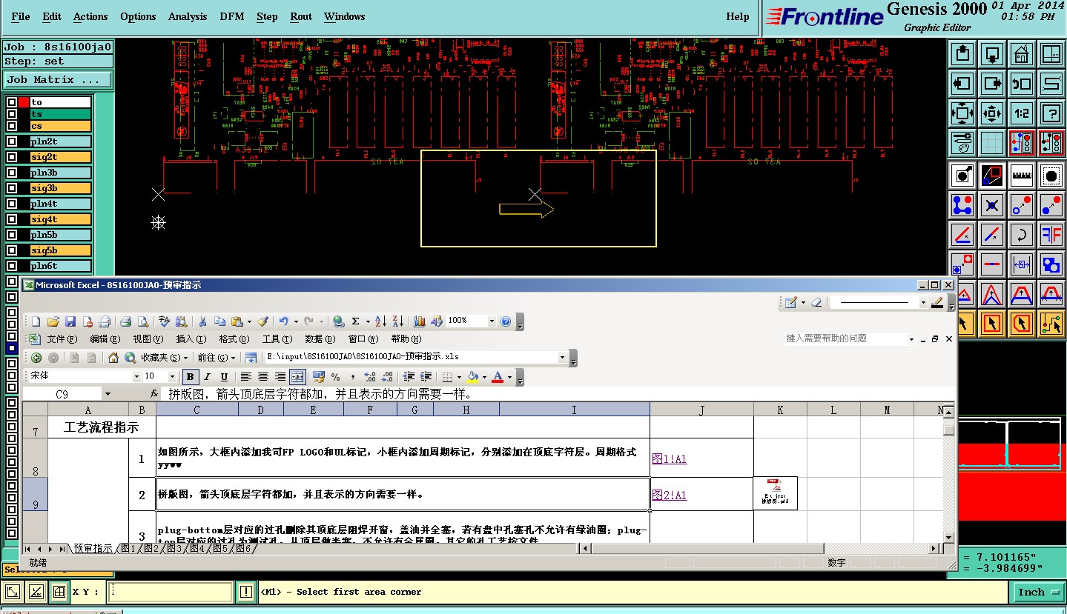Click the question mark help icon in Genesis

tap(1051, 113)
